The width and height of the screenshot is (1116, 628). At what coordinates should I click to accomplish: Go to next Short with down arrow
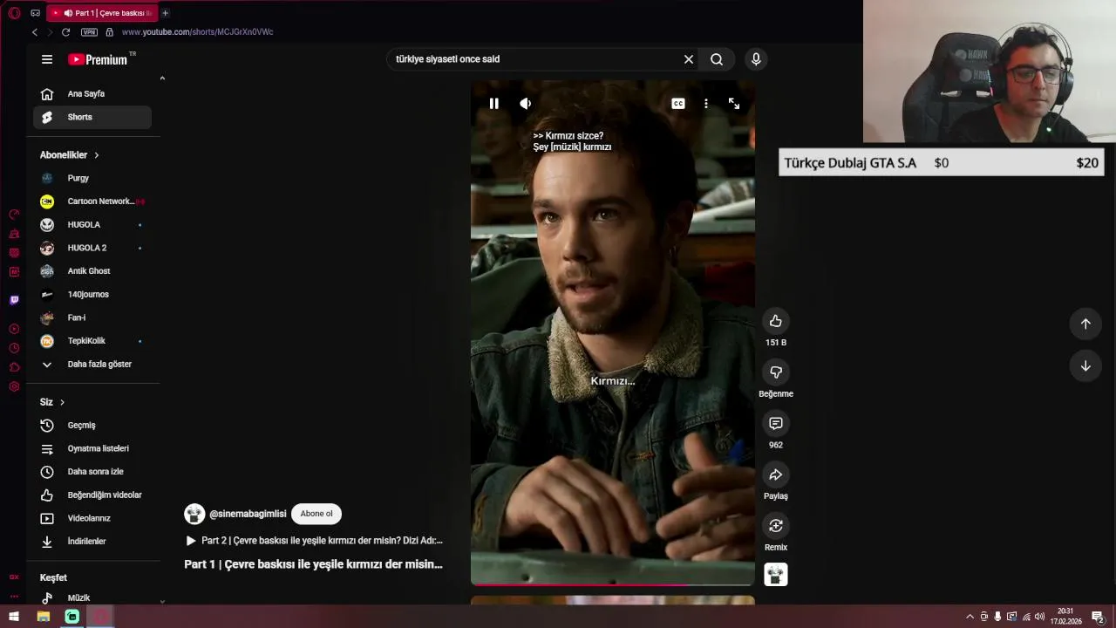pos(1085,365)
